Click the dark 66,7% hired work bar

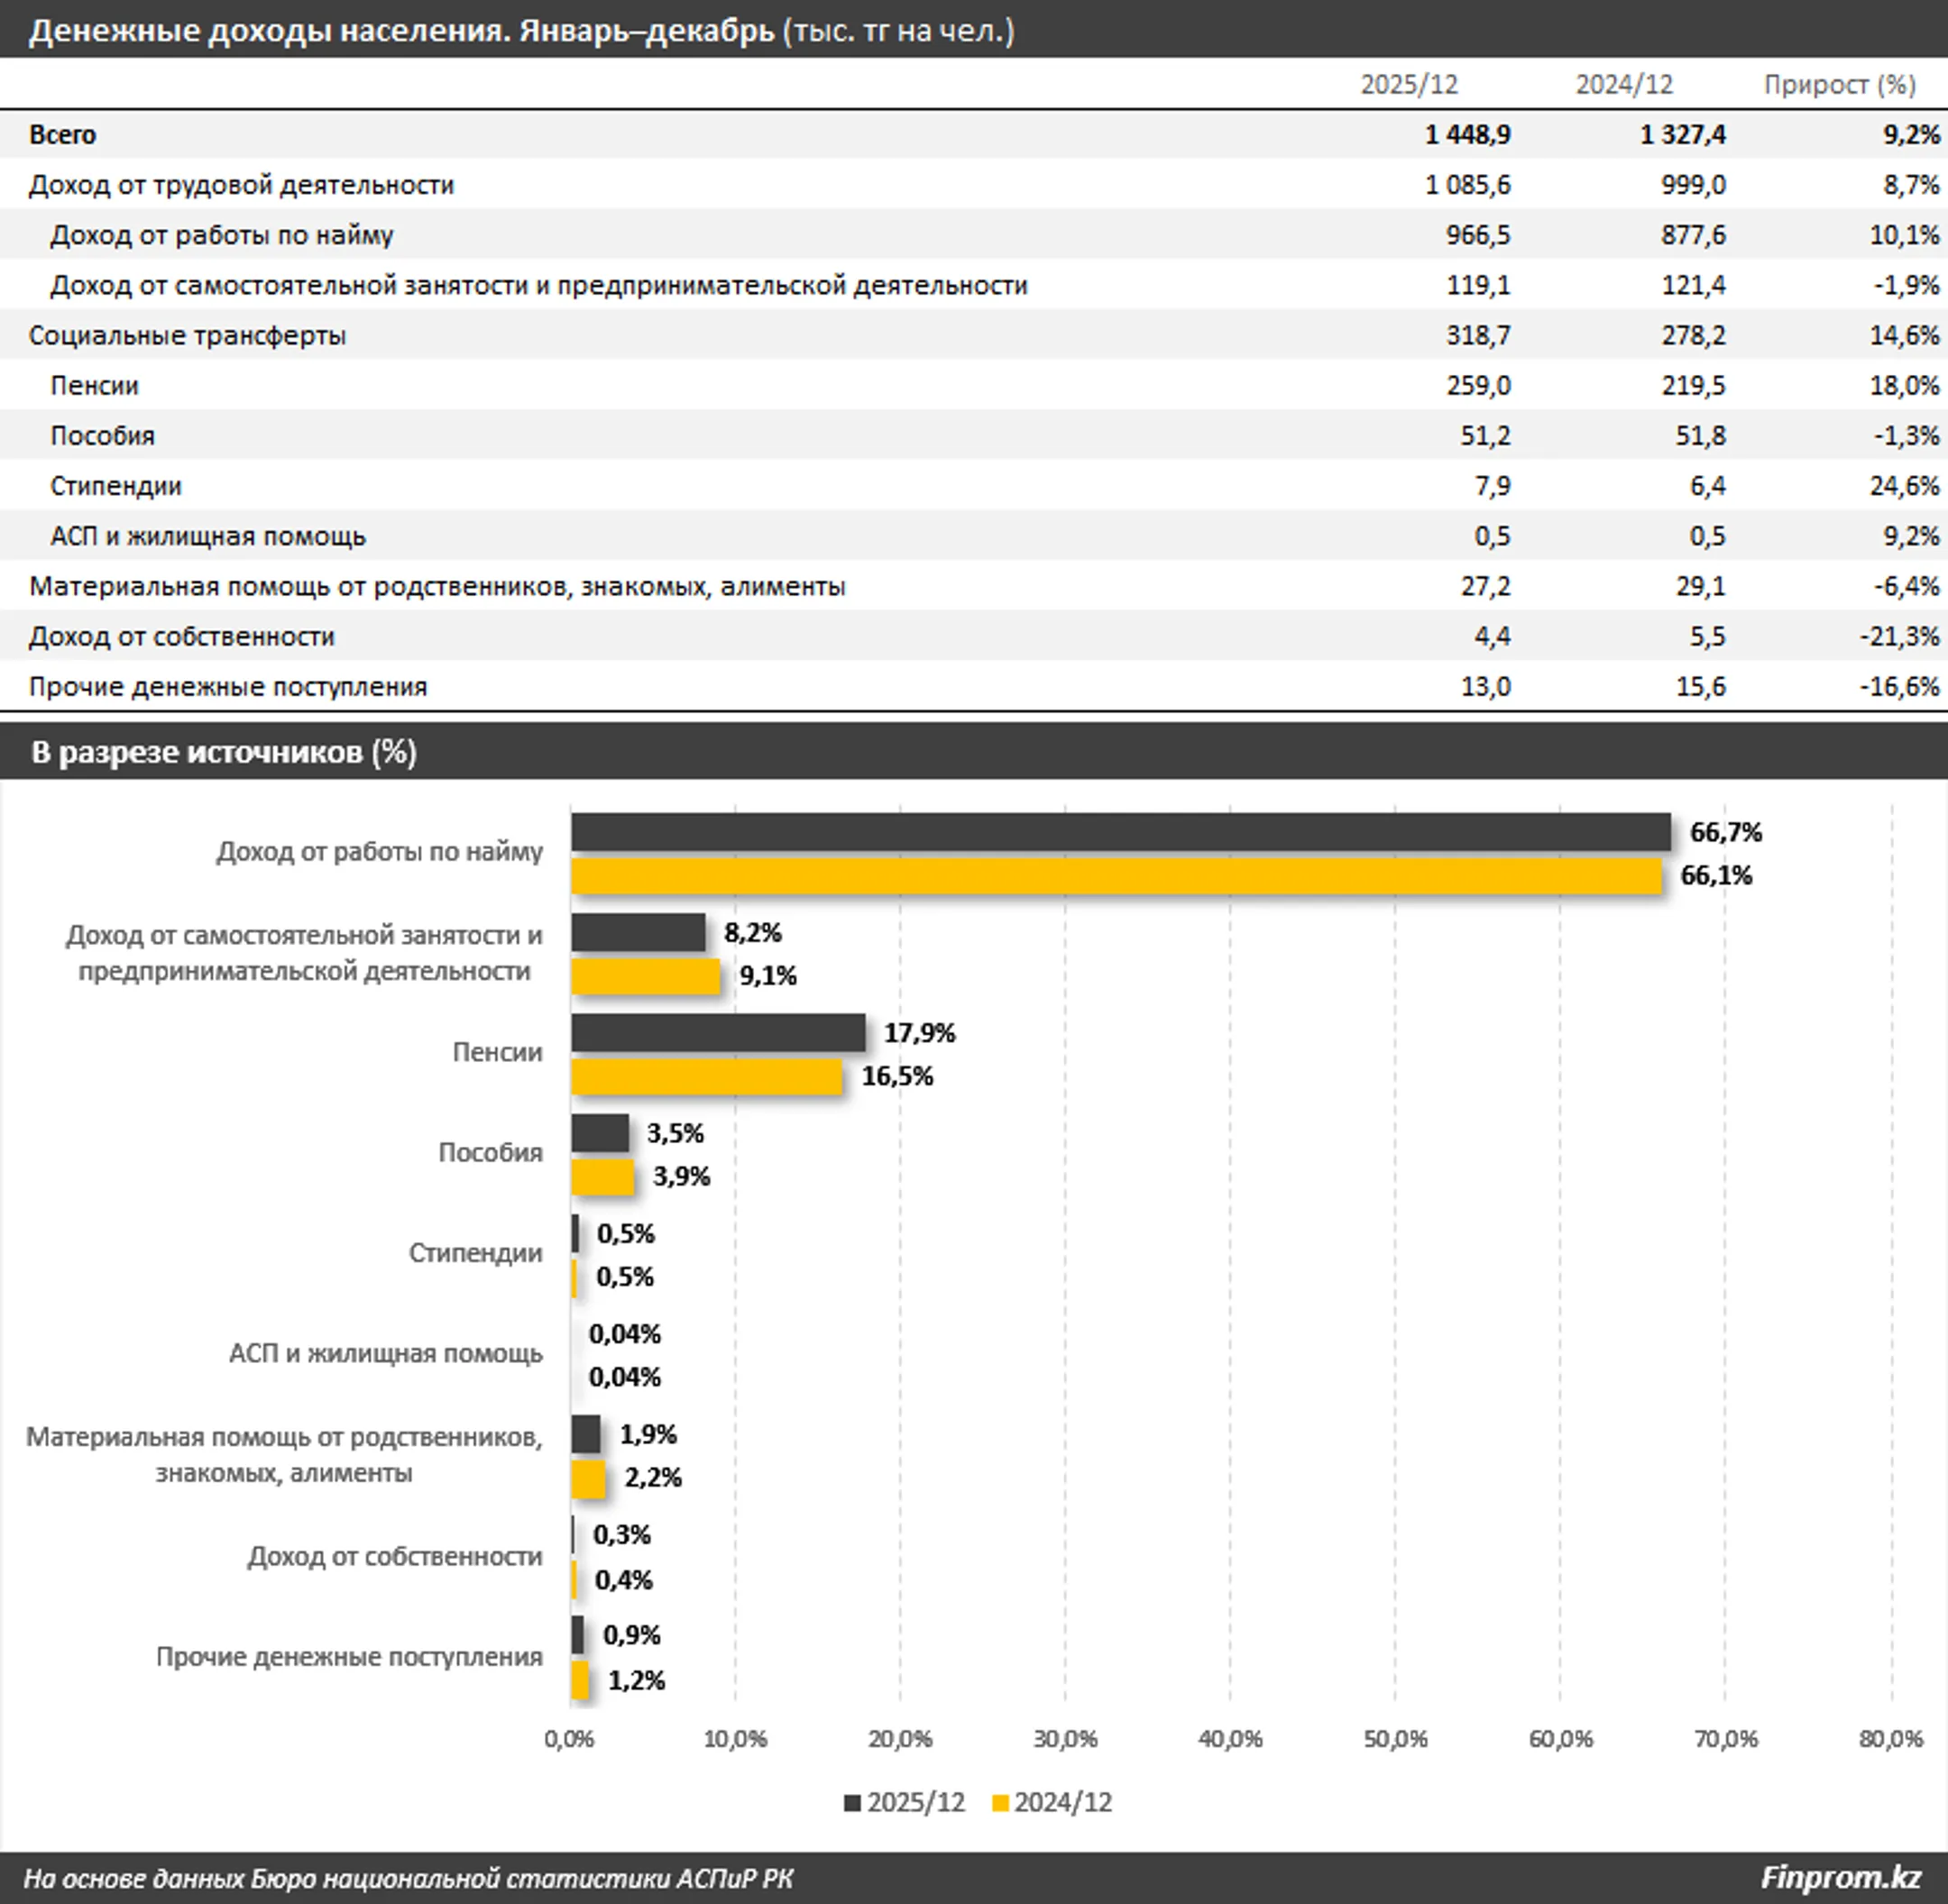coord(1121,832)
